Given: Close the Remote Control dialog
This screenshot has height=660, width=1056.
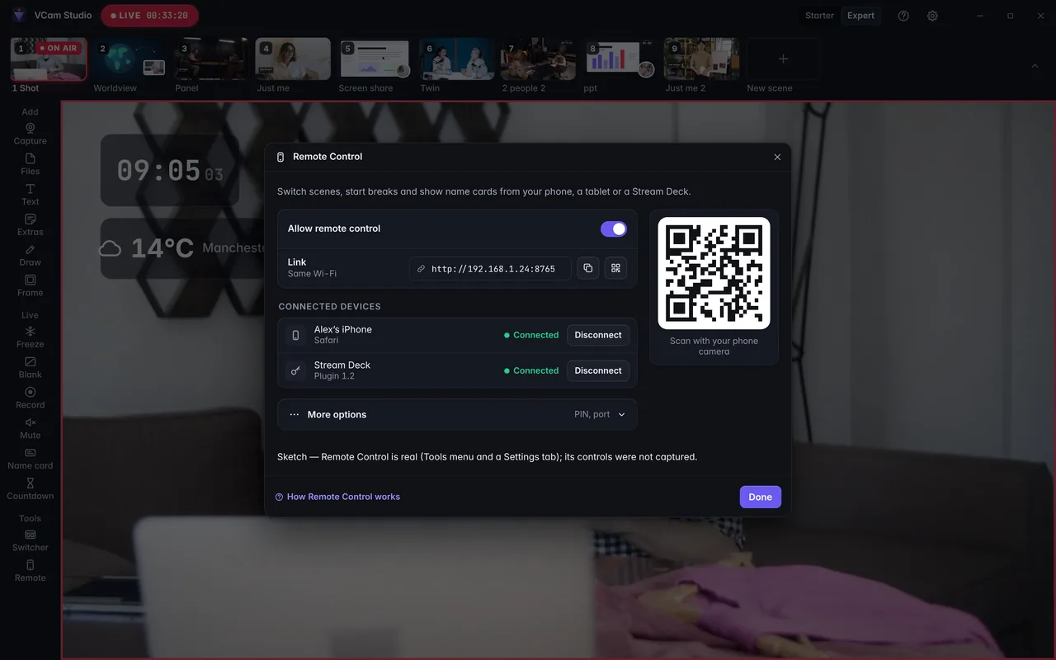Looking at the screenshot, I should click(777, 157).
